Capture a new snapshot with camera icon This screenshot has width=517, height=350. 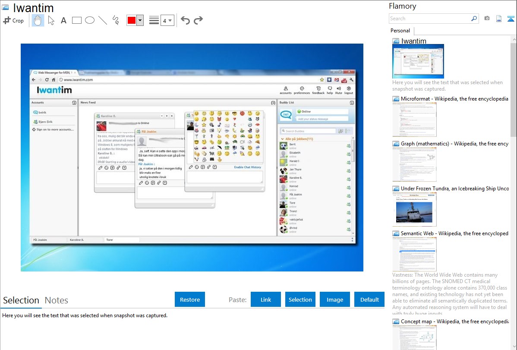[x=487, y=19]
